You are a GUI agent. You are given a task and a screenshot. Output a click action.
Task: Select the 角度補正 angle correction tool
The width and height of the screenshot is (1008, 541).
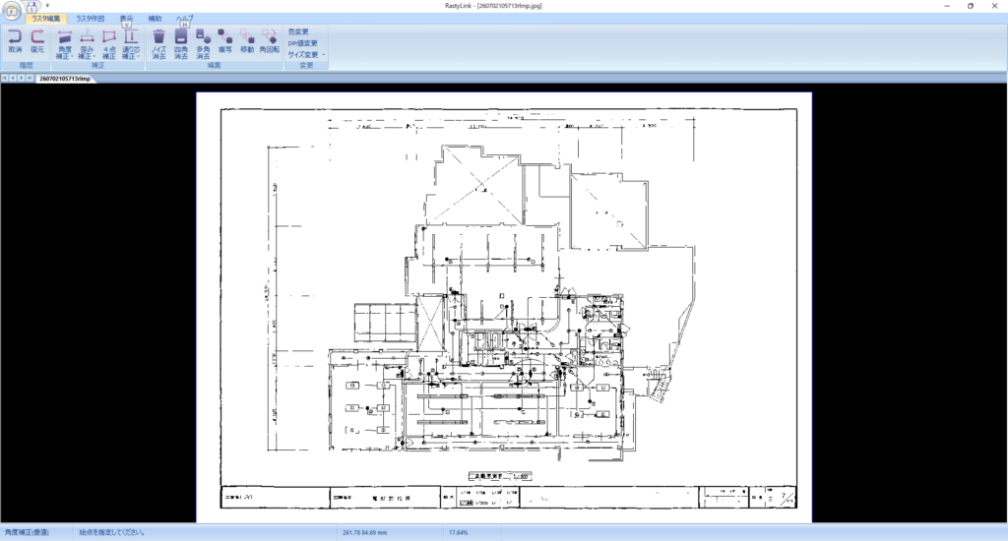click(x=64, y=44)
